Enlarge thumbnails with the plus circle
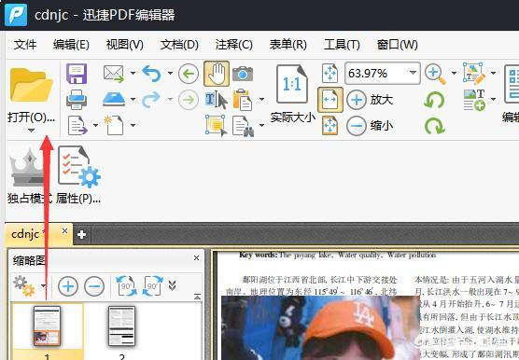Screen dimensions: 519x360 click(68, 286)
